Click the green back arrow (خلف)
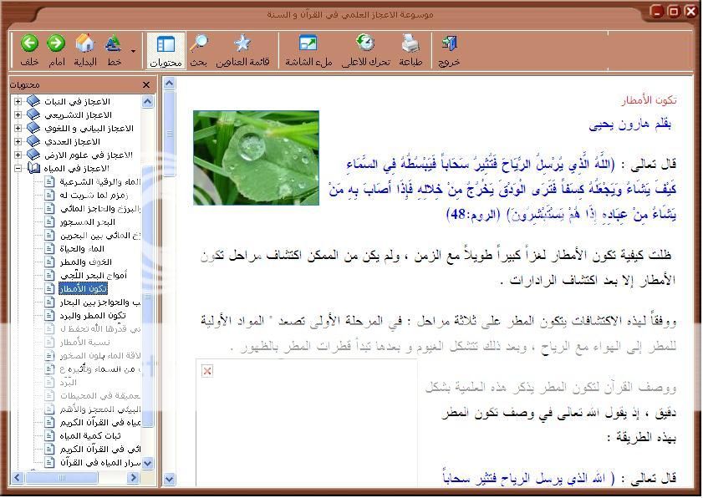This screenshot has height=498, width=703. click(29, 44)
